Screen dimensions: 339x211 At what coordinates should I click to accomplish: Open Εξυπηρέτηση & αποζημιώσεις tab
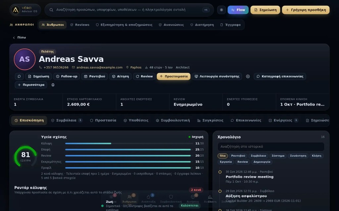tap(124, 25)
